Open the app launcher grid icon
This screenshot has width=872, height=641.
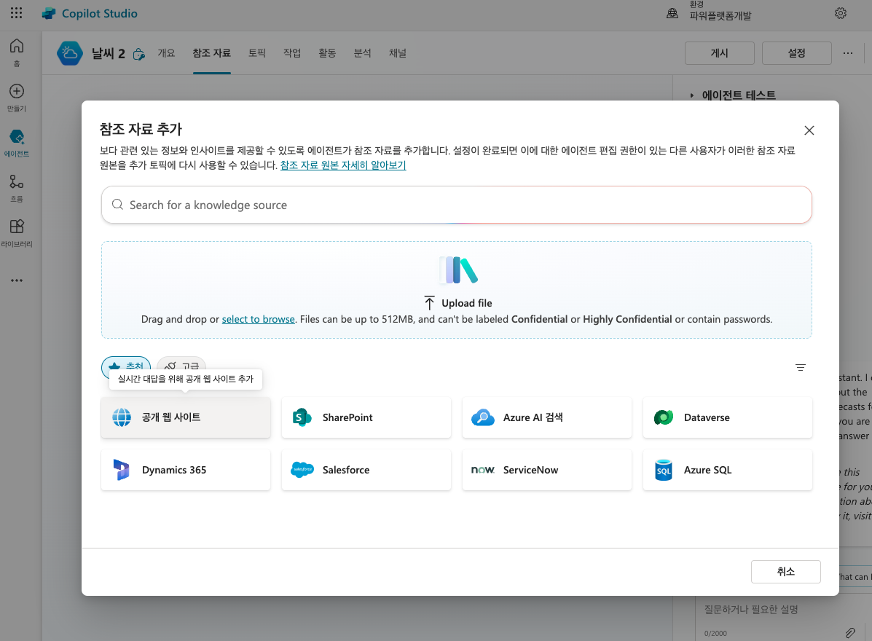[x=16, y=13]
